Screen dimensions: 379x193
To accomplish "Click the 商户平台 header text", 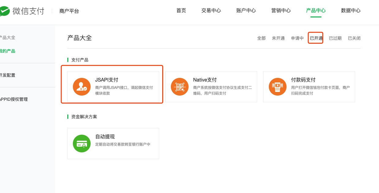I will click(69, 11).
